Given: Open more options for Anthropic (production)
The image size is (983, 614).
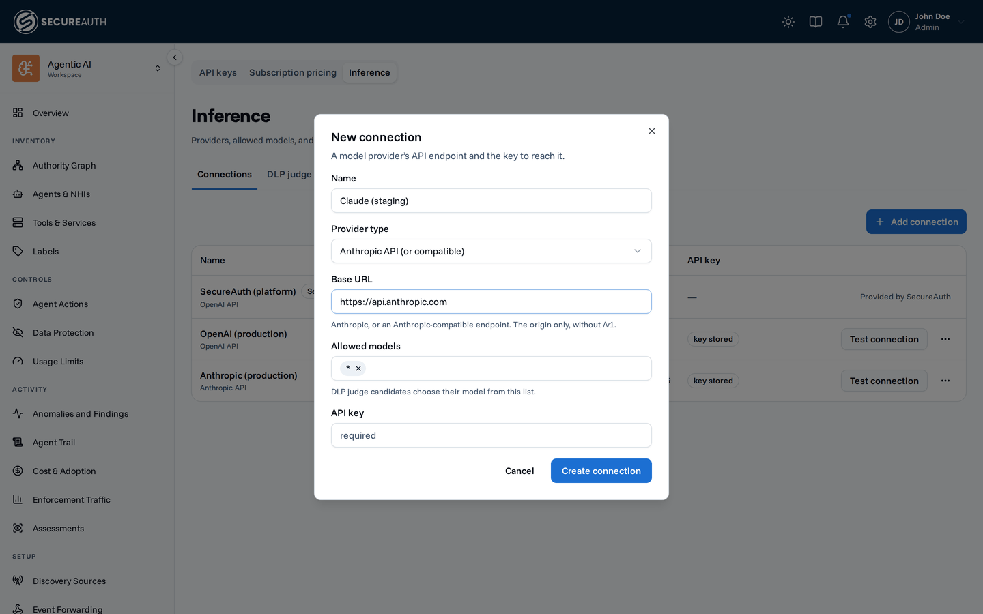Looking at the screenshot, I should 945,381.
